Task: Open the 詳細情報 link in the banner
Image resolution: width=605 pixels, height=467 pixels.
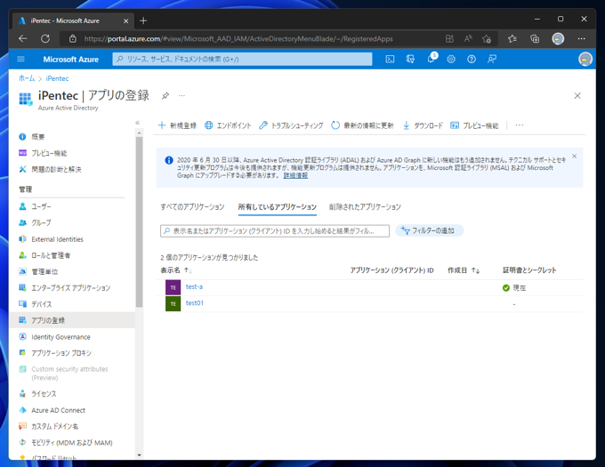Action: [295, 175]
